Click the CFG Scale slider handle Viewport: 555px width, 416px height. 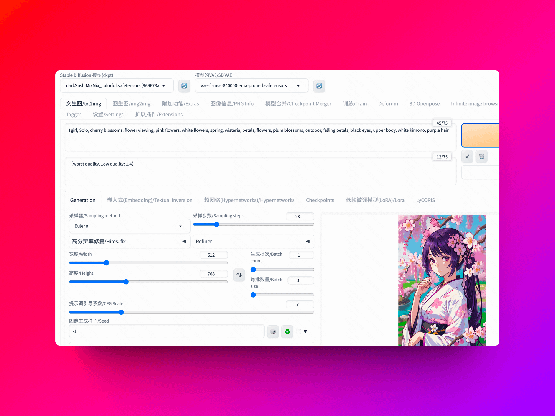coord(121,312)
